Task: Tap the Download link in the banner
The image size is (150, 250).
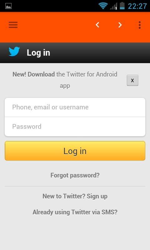Action: pos(41,74)
